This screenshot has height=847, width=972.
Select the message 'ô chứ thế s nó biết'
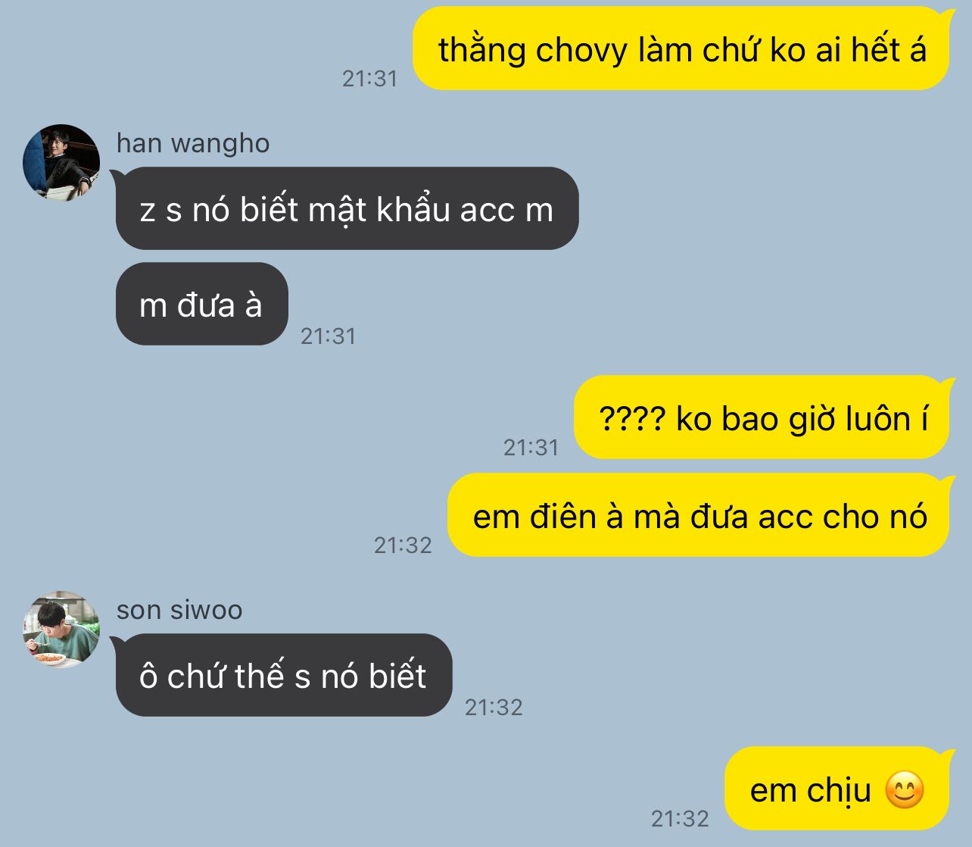coord(284,675)
